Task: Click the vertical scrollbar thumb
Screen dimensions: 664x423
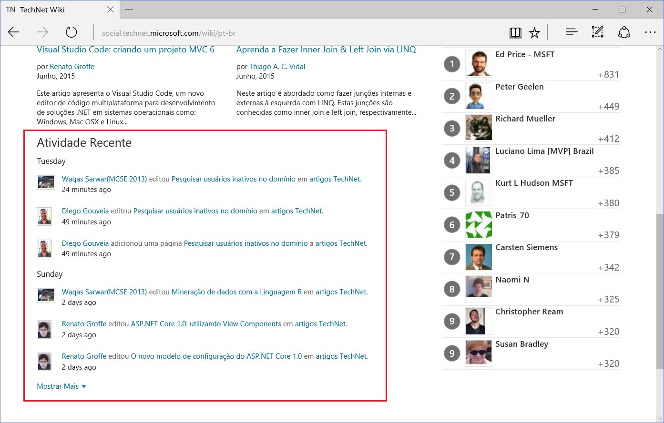Action: (x=660, y=291)
